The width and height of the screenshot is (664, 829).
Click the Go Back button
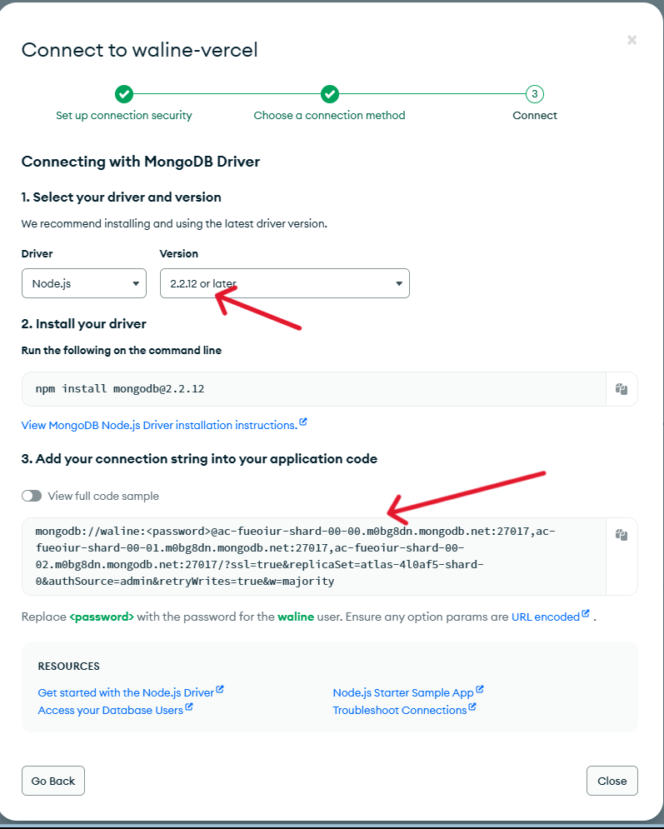coord(53,781)
